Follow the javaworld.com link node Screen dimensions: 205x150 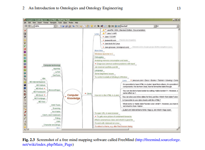[x=109, y=40]
